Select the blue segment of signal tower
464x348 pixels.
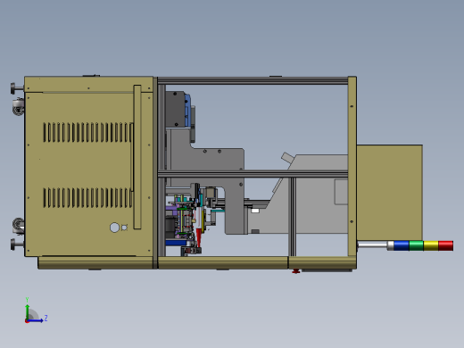tap(402, 245)
